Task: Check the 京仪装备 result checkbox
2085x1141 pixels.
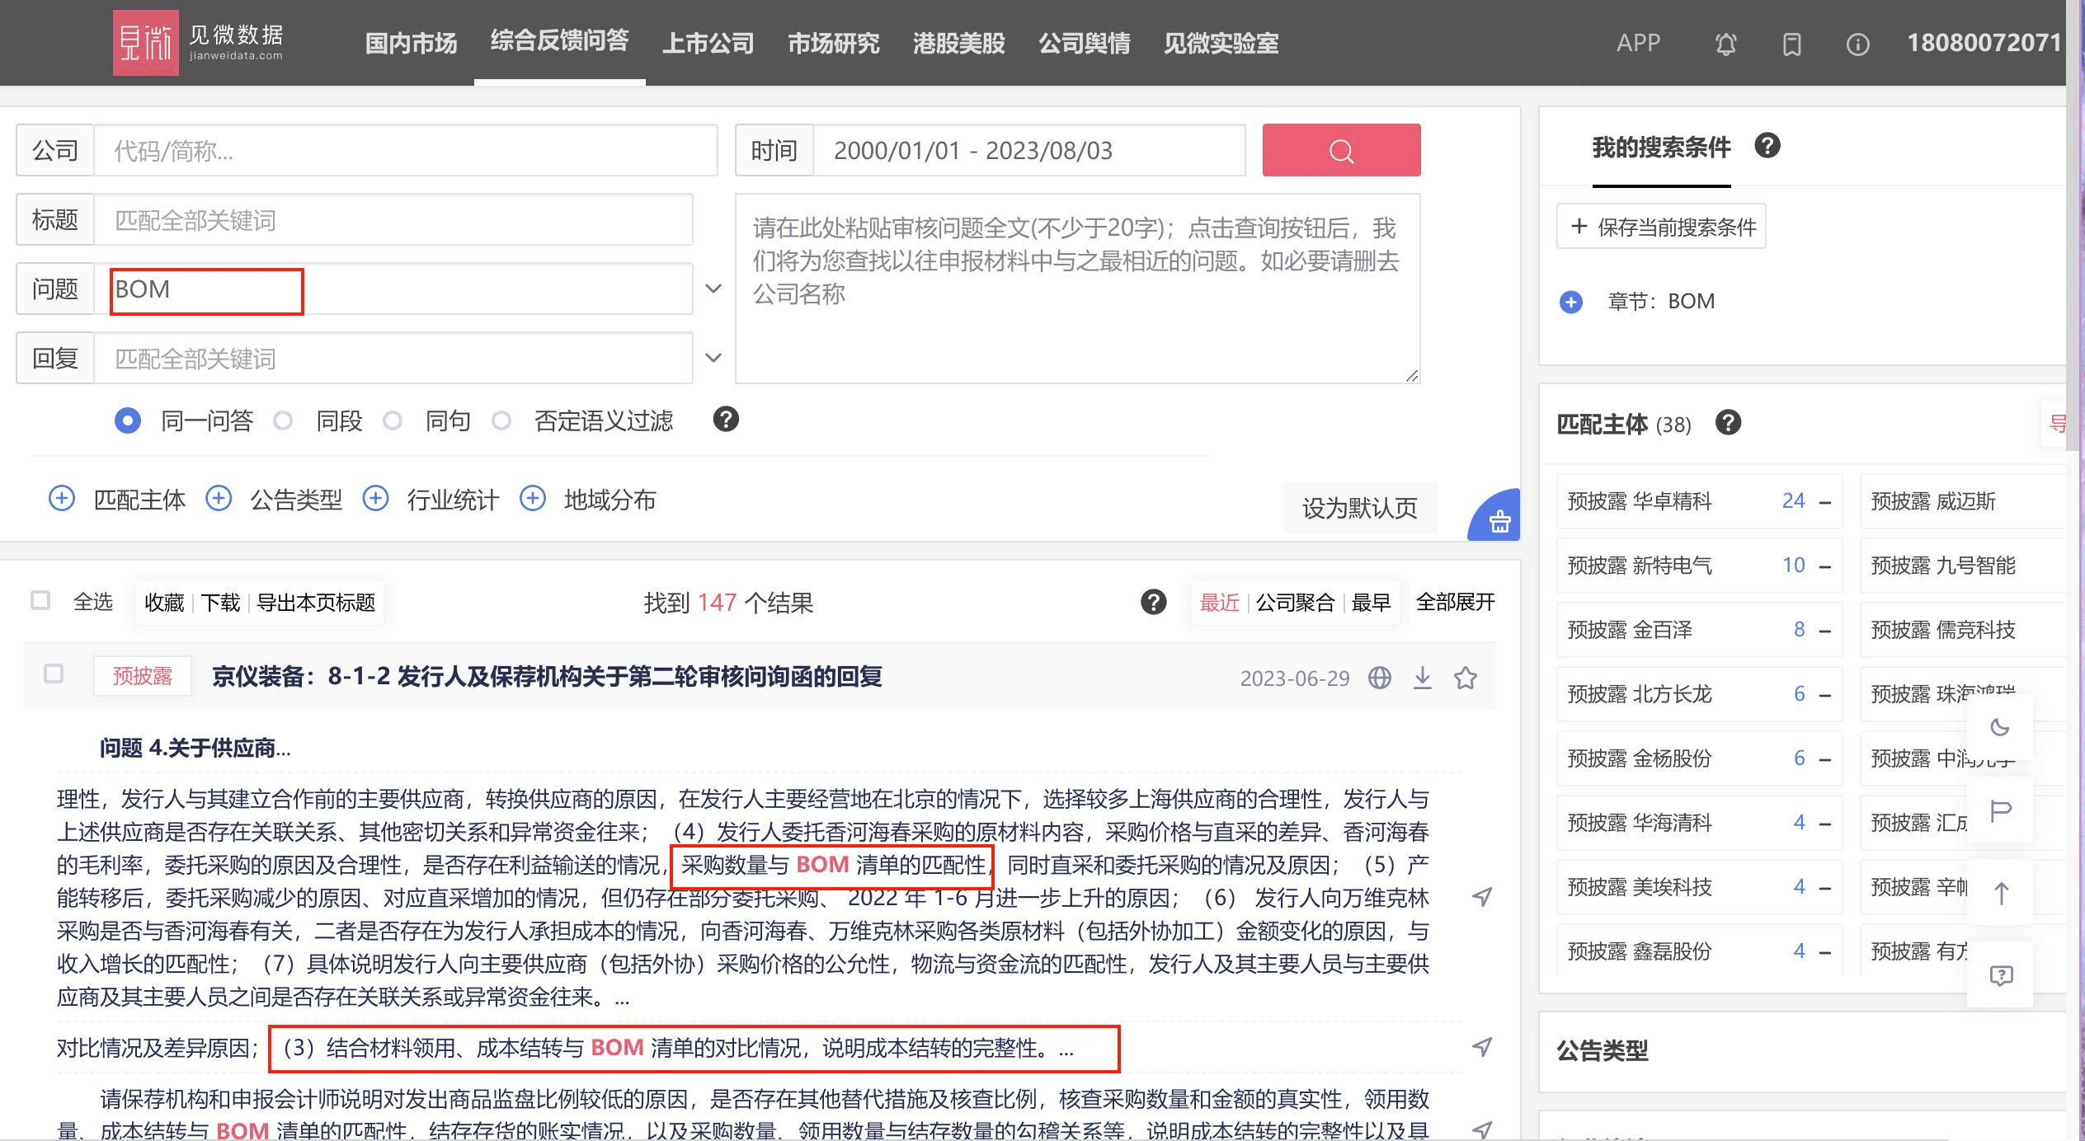Action: pyautogui.click(x=54, y=674)
